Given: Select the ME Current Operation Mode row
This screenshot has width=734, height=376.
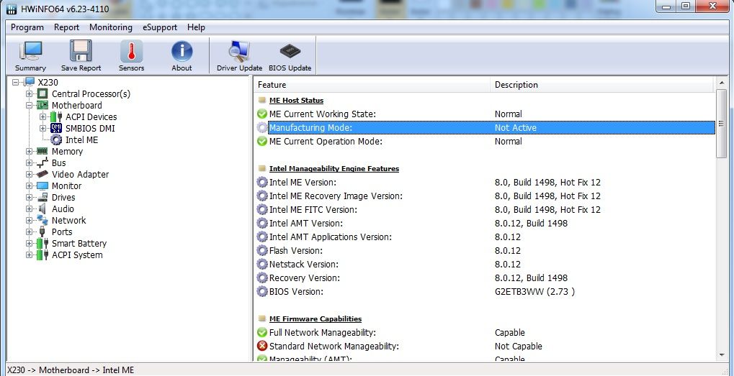Looking at the screenshot, I should click(485, 141).
